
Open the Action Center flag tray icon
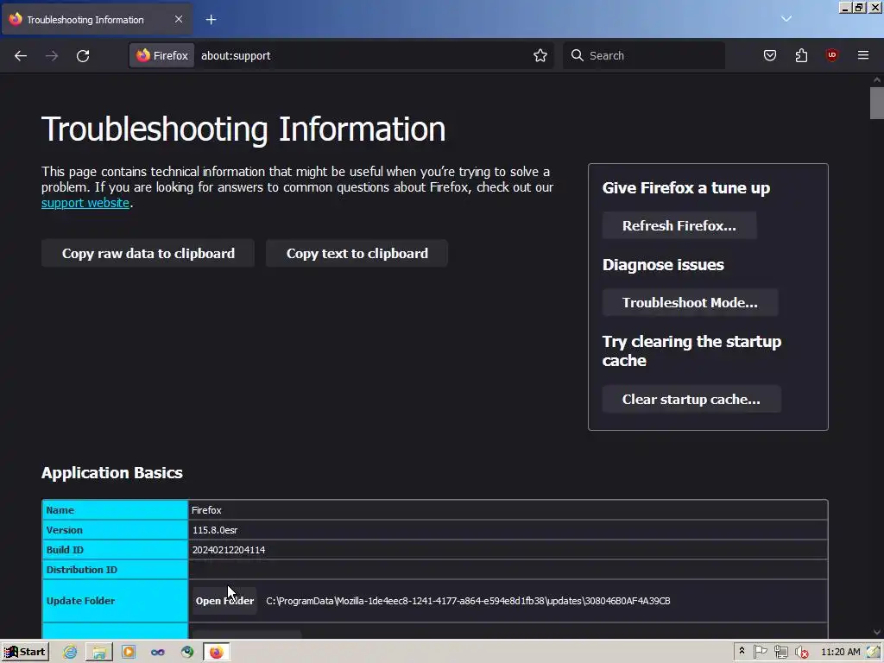760,652
